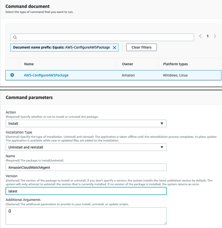Go to next page of documents
This screenshot has height=228, width=222.
(215, 36)
